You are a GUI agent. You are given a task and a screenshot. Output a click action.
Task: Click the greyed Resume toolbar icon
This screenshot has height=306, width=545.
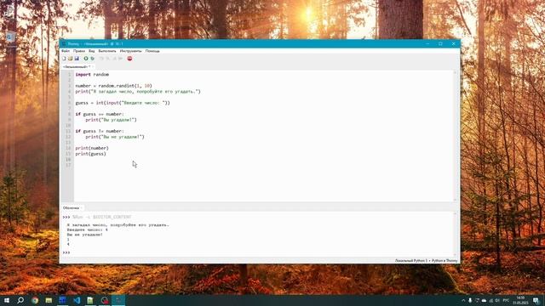(121, 59)
